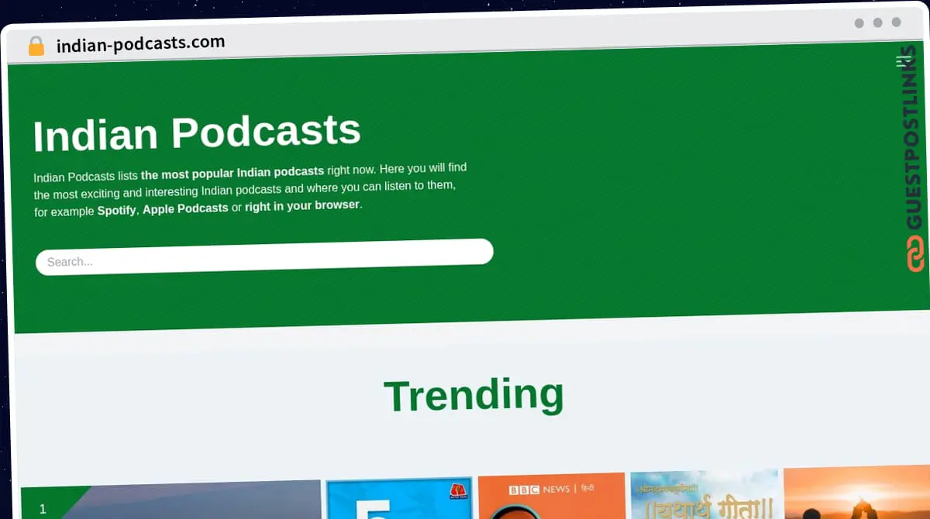Select the Spotify link in the description
The height and width of the screenshot is (519, 930).
[x=116, y=210]
